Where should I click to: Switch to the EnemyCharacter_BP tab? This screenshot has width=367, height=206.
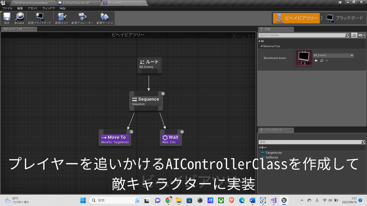coord(77,3)
